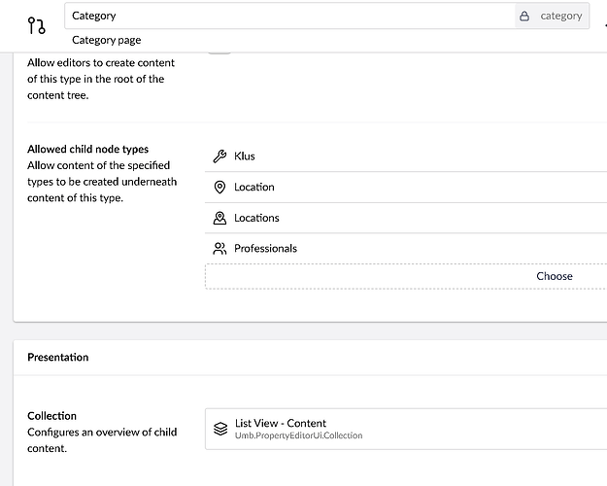This screenshot has width=607, height=486.
Task: Click the Professionals people icon
Action: pyautogui.click(x=219, y=249)
